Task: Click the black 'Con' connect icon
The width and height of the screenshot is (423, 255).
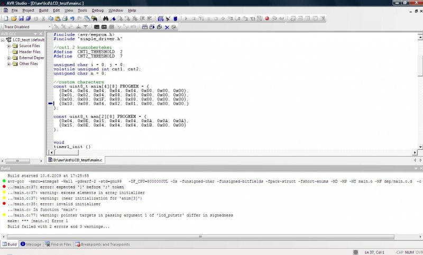Action: point(97,26)
